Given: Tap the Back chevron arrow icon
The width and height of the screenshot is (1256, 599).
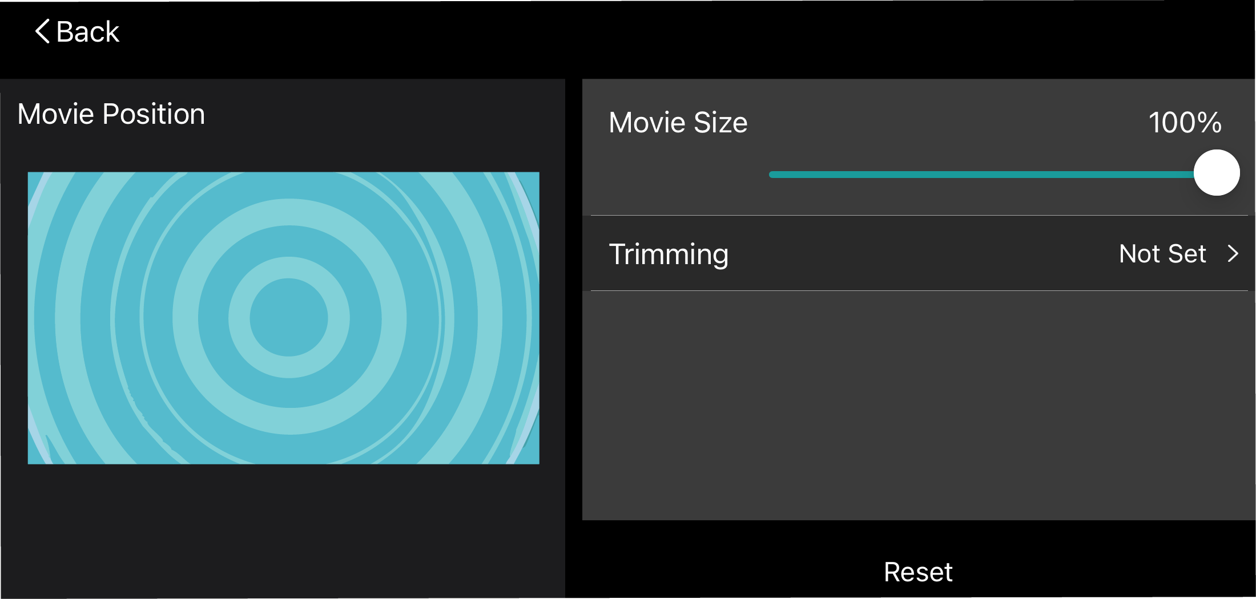Looking at the screenshot, I should click(42, 31).
